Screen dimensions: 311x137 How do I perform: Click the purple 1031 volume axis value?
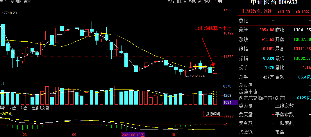tap(230, 103)
